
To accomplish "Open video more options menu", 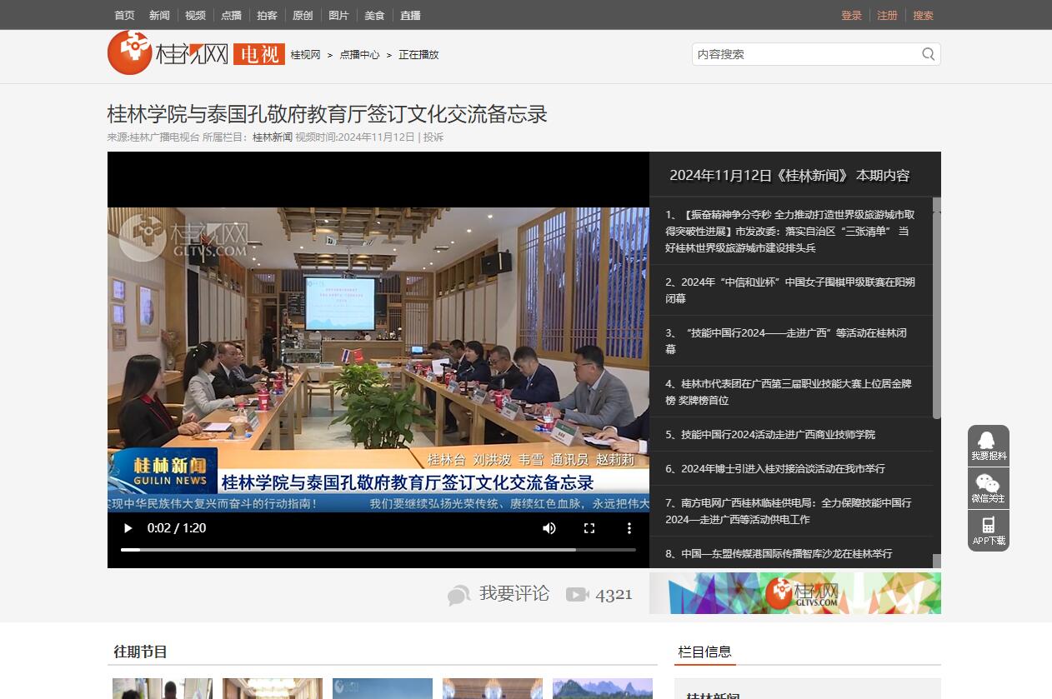I will coord(629,528).
